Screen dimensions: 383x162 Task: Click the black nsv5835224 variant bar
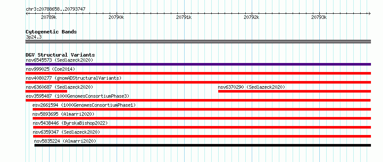click(x=203, y=145)
